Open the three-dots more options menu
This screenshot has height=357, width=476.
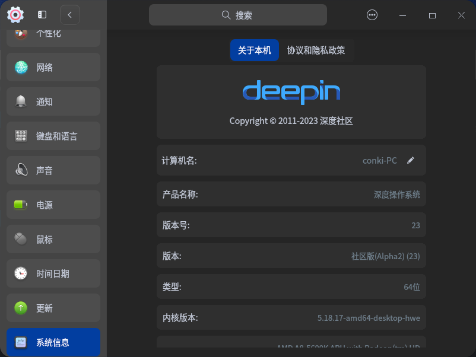click(372, 15)
